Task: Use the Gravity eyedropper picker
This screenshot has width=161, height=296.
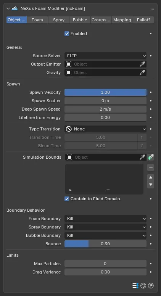Action: click(142, 72)
